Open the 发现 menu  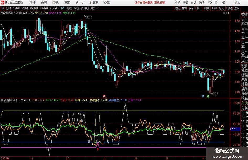(67, 3)
